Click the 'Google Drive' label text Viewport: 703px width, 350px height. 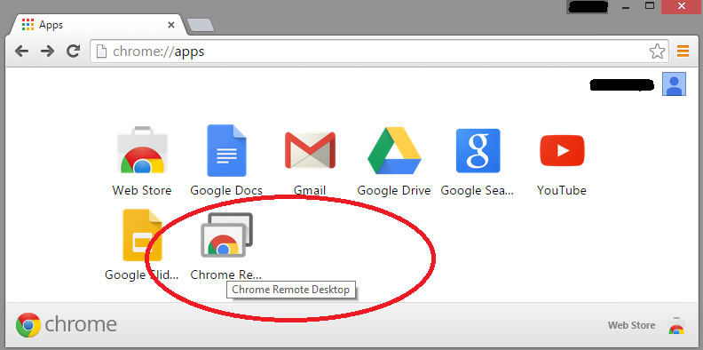click(394, 190)
